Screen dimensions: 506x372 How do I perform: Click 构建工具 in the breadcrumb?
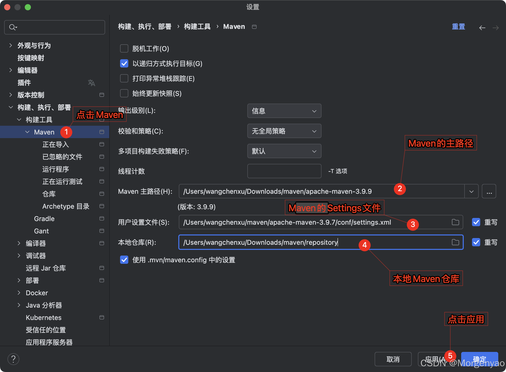pos(197,27)
